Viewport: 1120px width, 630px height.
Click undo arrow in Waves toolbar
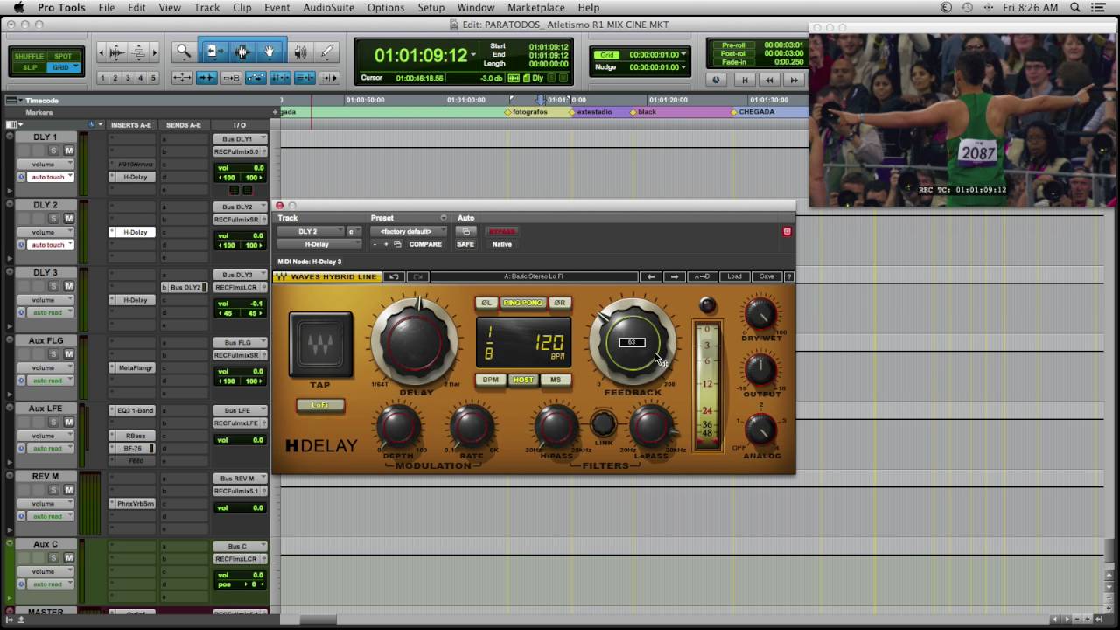394,276
